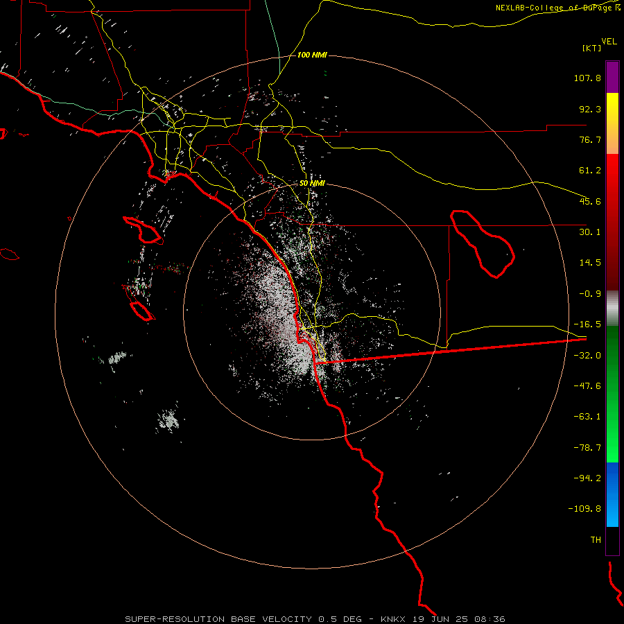Viewport: 624px width, 624px height.
Task: Click the 100 NMI range ring label
Action: pyautogui.click(x=312, y=55)
